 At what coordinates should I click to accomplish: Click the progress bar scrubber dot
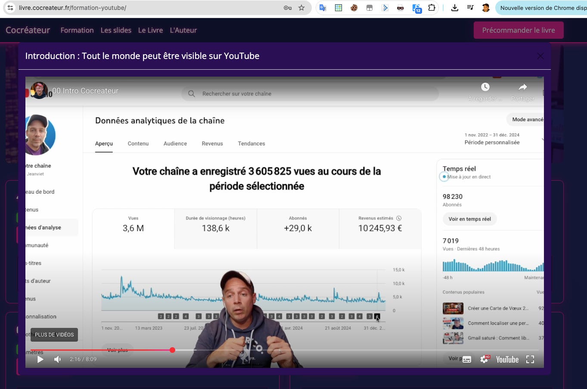[x=172, y=350]
